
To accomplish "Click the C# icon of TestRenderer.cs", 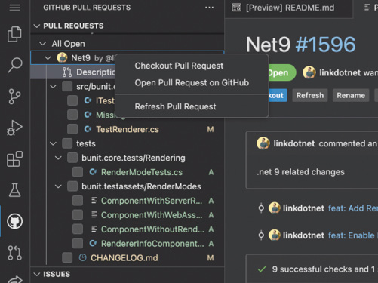I will point(88,129).
